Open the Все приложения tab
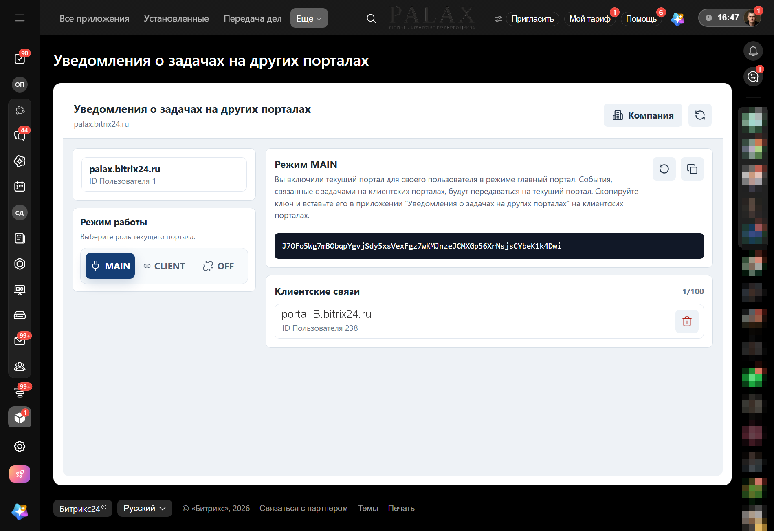 coord(94,18)
